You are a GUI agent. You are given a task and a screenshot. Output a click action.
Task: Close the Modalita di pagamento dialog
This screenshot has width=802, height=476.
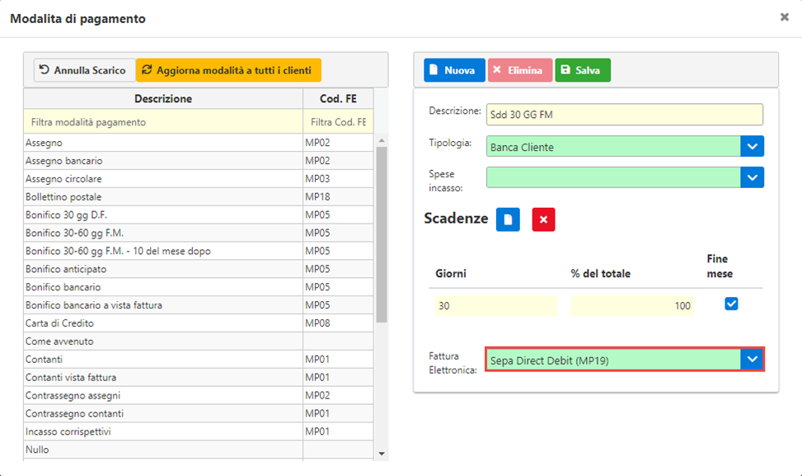pos(784,17)
